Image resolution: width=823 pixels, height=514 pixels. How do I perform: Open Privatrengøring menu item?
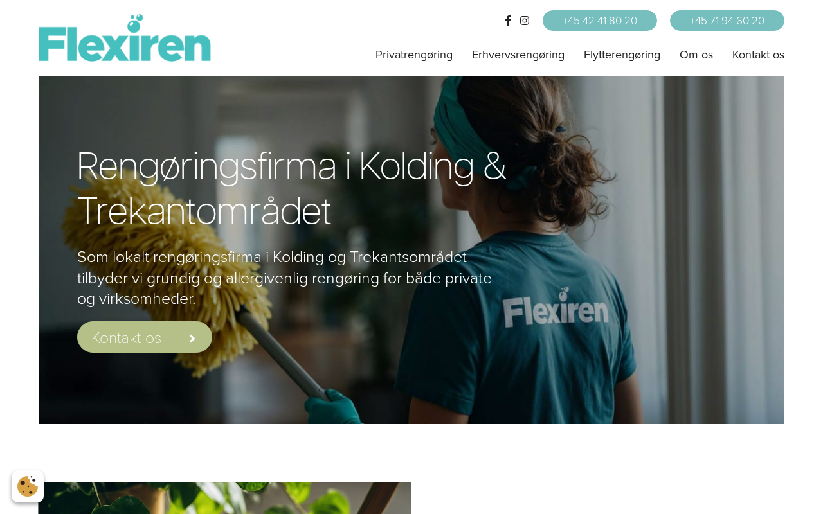[x=414, y=55]
